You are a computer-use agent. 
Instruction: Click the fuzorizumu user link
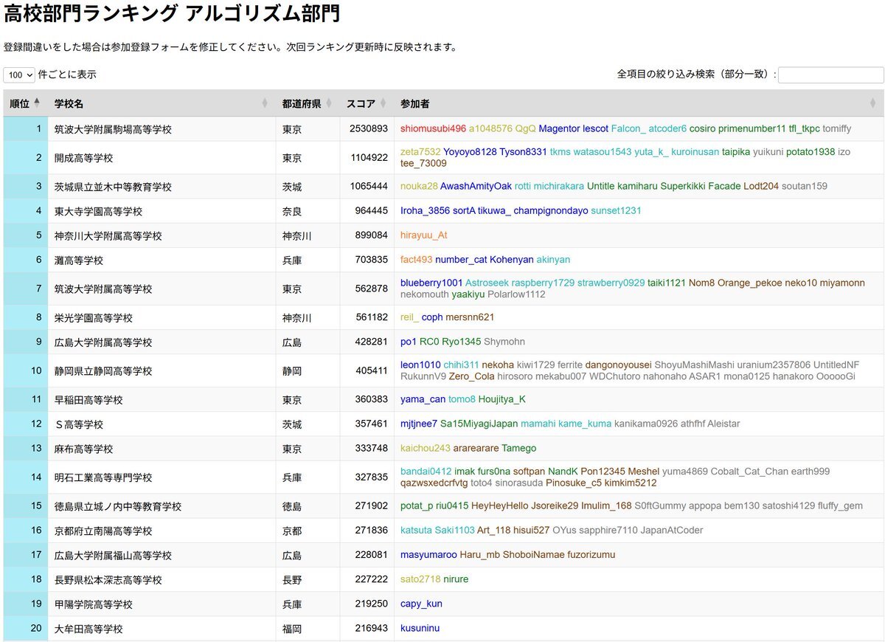point(591,554)
